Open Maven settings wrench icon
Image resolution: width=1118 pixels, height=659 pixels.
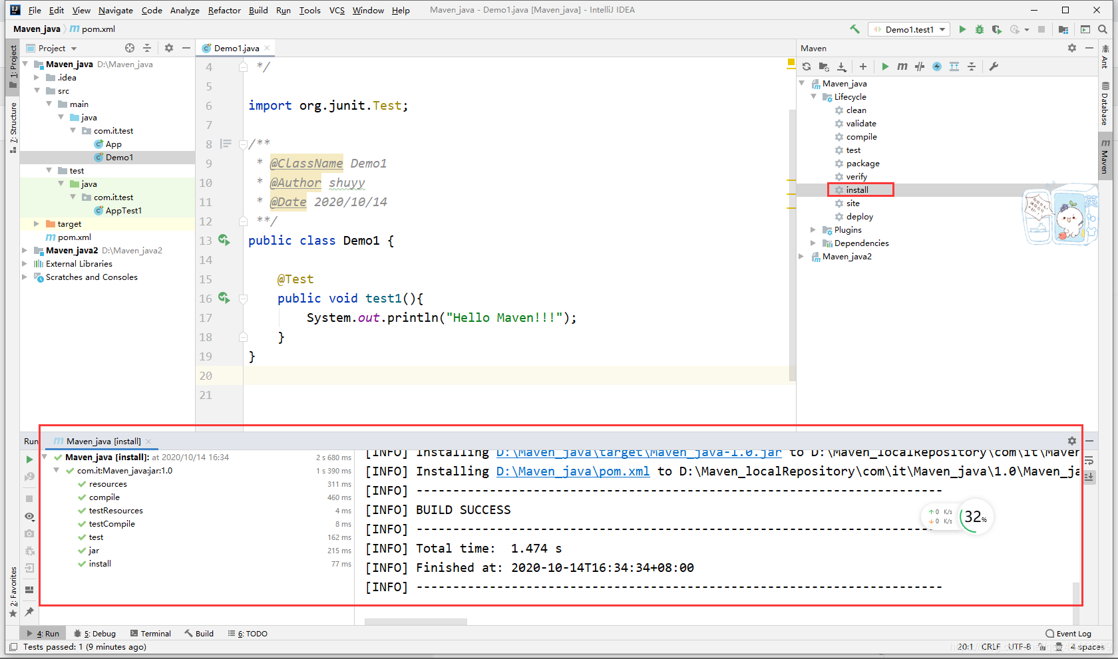coord(994,66)
